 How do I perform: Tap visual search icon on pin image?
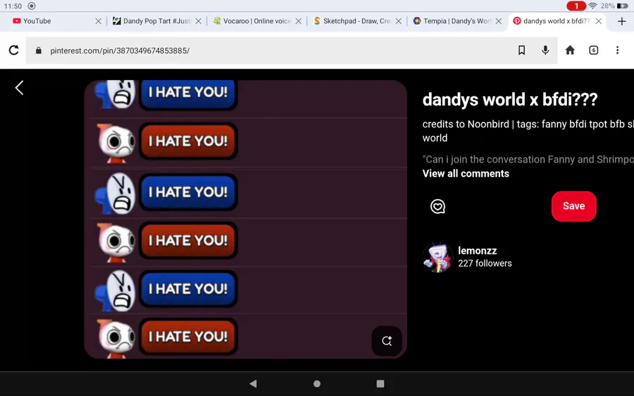pyautogui.click(x=387, y=340)
